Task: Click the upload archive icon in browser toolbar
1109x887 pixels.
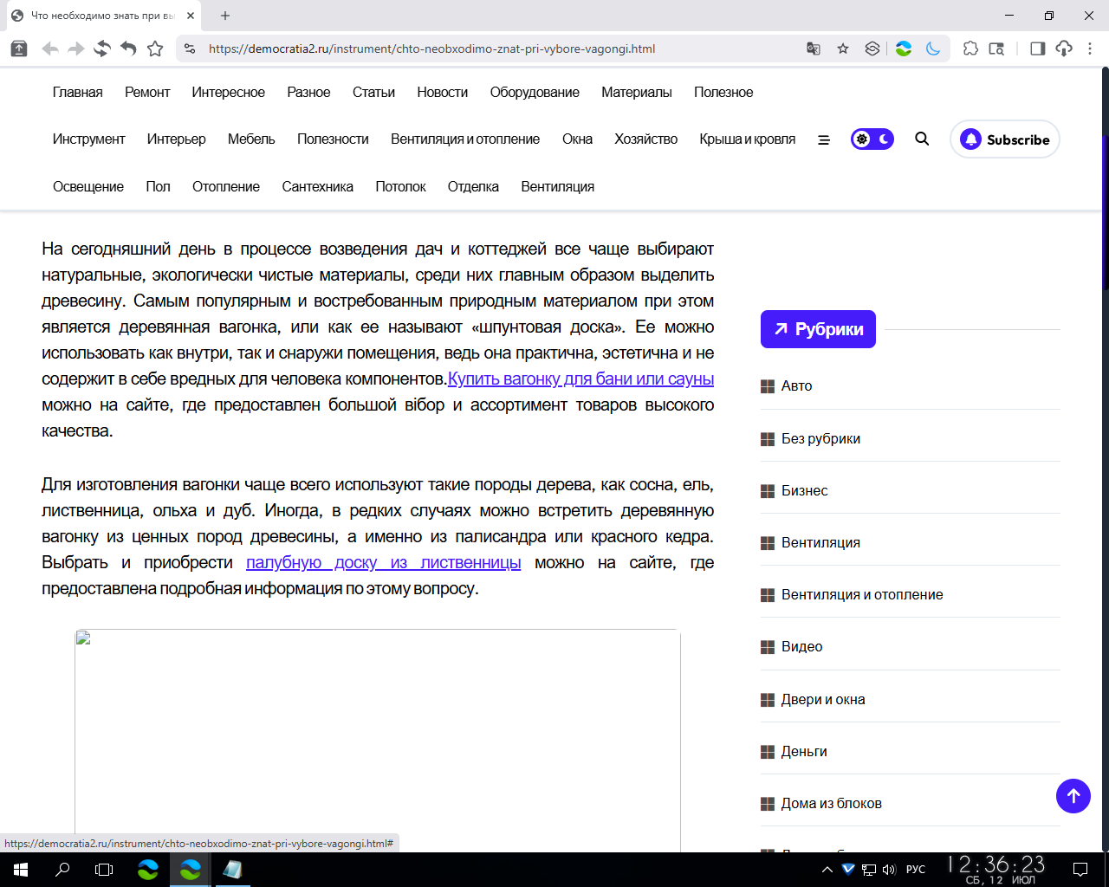Action: [x=19, y=49]
